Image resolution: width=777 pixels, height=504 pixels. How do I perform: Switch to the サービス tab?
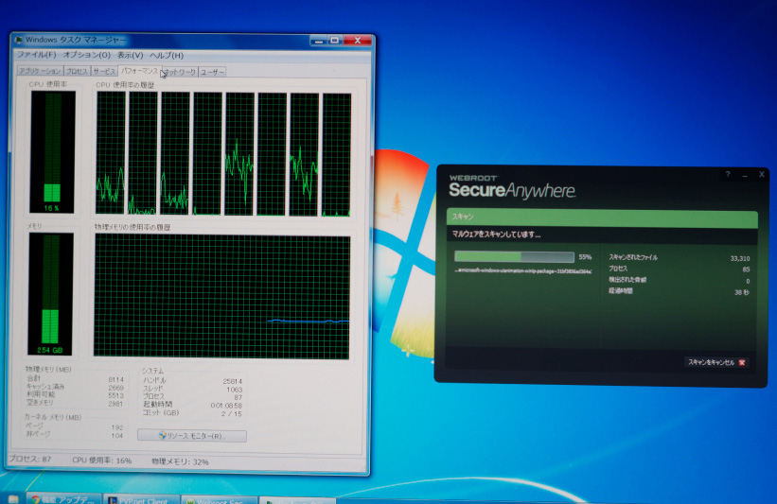click(103, 72)
